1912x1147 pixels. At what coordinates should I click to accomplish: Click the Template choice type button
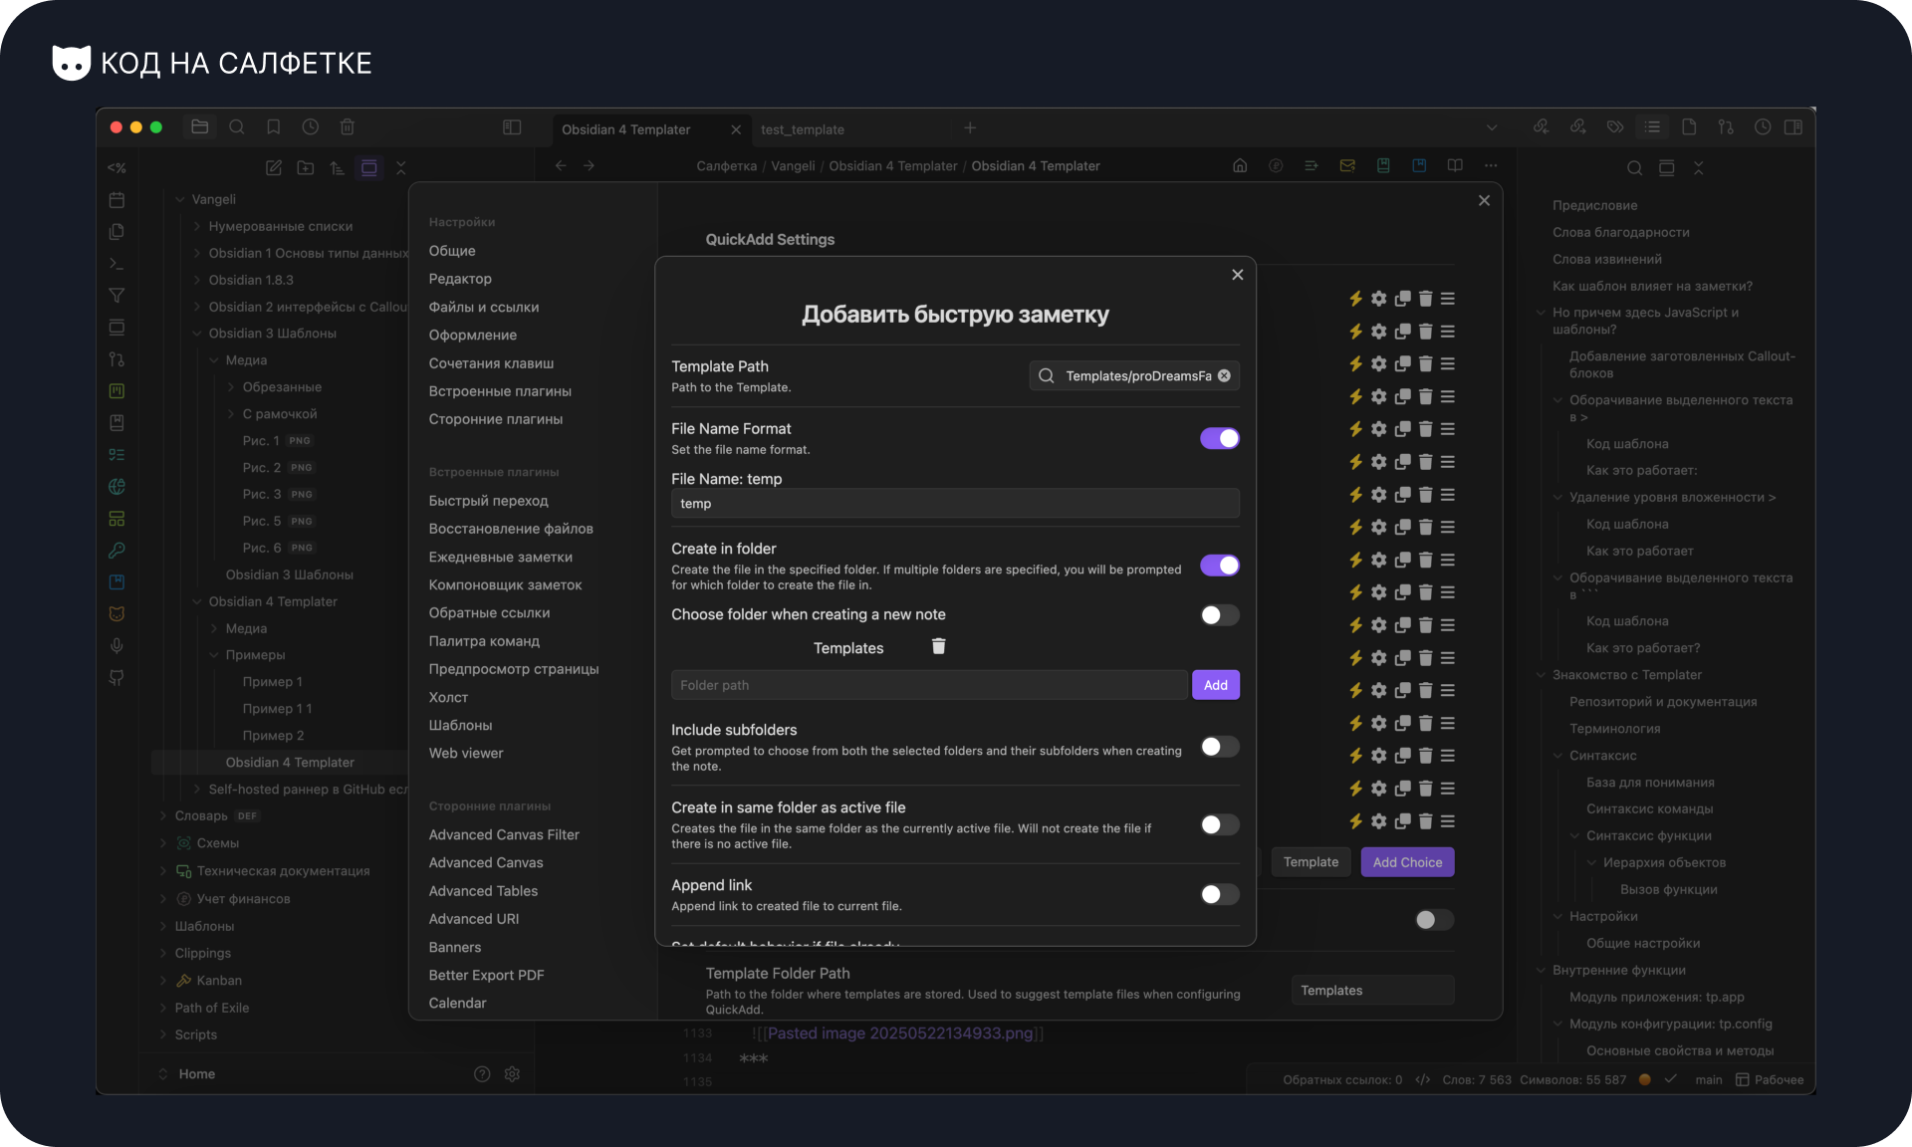click(x=1311, y=862)
